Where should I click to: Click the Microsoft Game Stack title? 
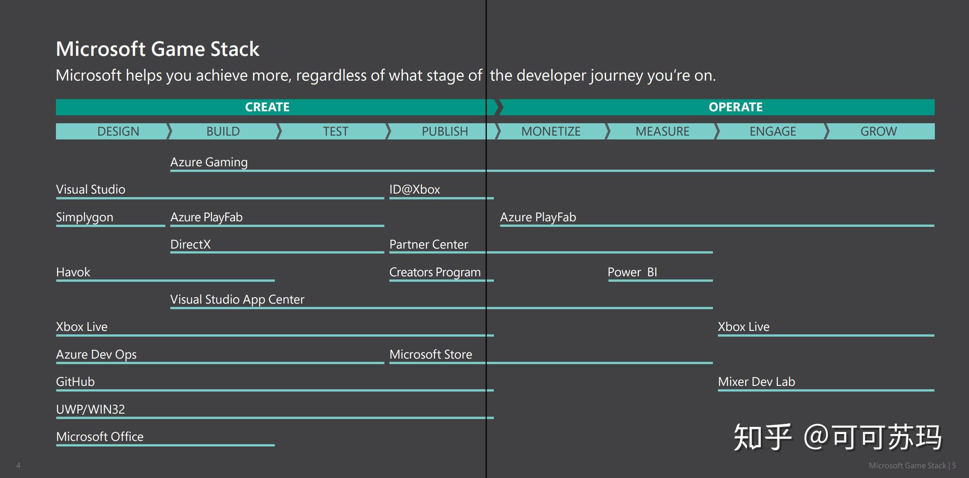tap(158, 49)
